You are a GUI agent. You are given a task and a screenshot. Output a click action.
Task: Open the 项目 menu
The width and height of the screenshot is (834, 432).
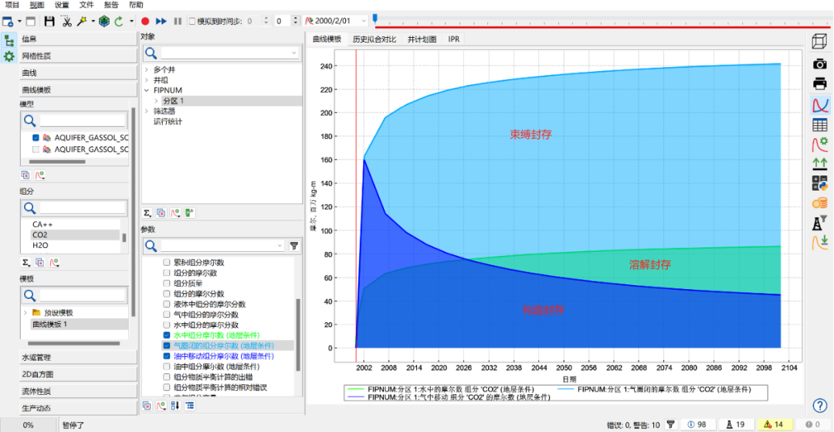point(12,5)
